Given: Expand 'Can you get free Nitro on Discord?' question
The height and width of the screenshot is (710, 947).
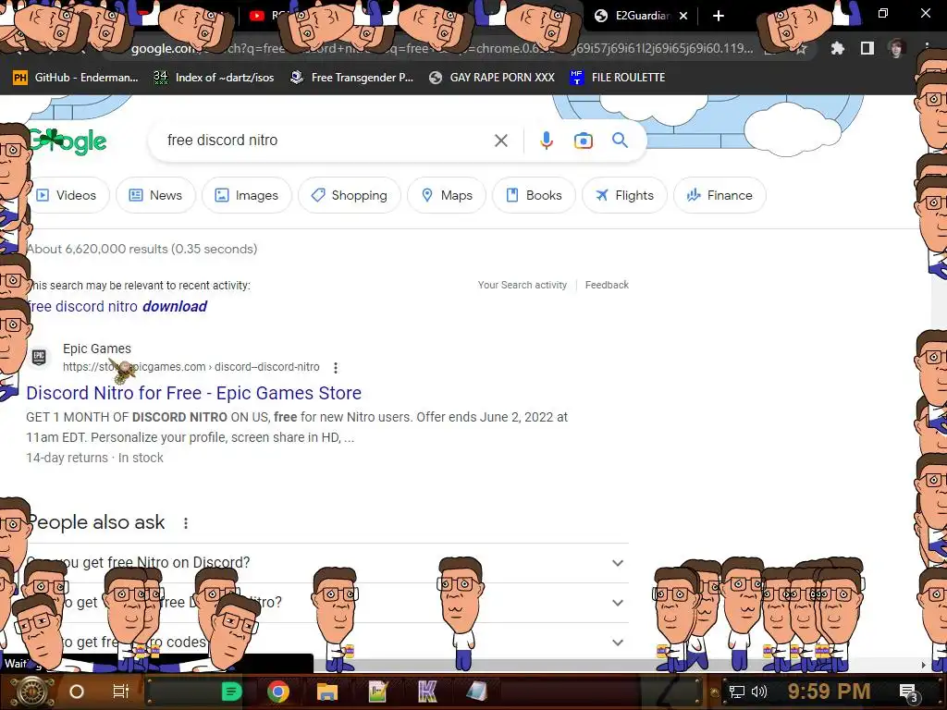Looking at the screenshot, I should [326, 563].
